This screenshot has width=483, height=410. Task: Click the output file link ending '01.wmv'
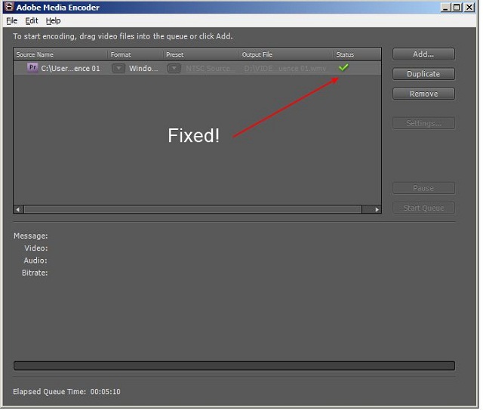pyautogui.click(x=285, y=69)
